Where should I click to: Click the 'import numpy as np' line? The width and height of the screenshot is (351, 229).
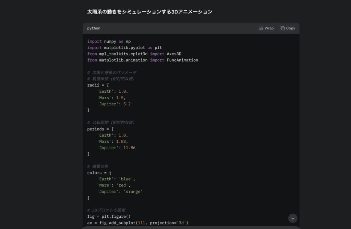click(110, 41)
